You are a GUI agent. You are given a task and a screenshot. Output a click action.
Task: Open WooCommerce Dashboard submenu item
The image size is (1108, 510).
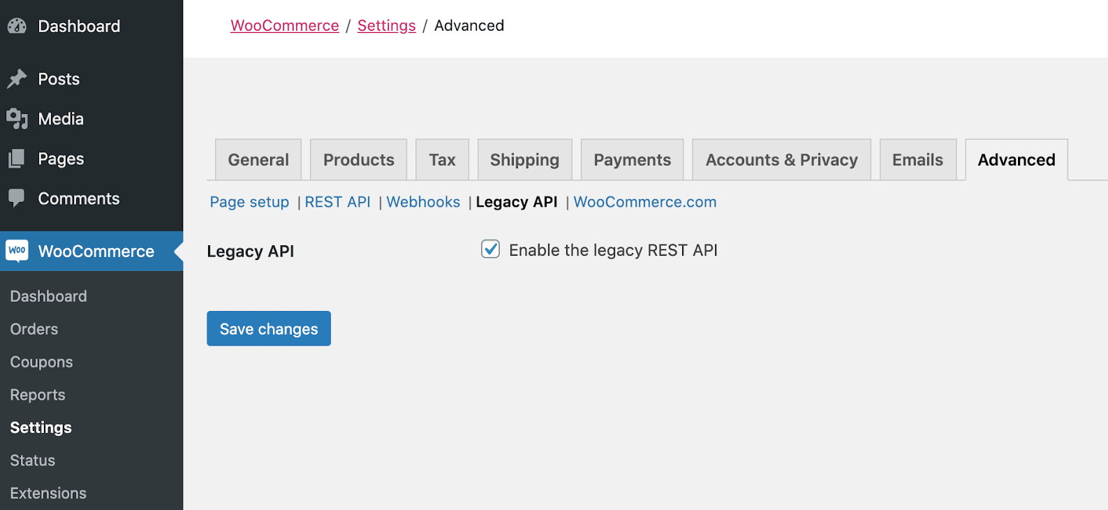click(x=48, y=296)
